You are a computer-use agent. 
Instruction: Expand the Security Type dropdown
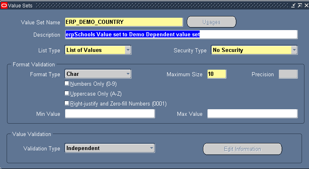coord(294,50)
